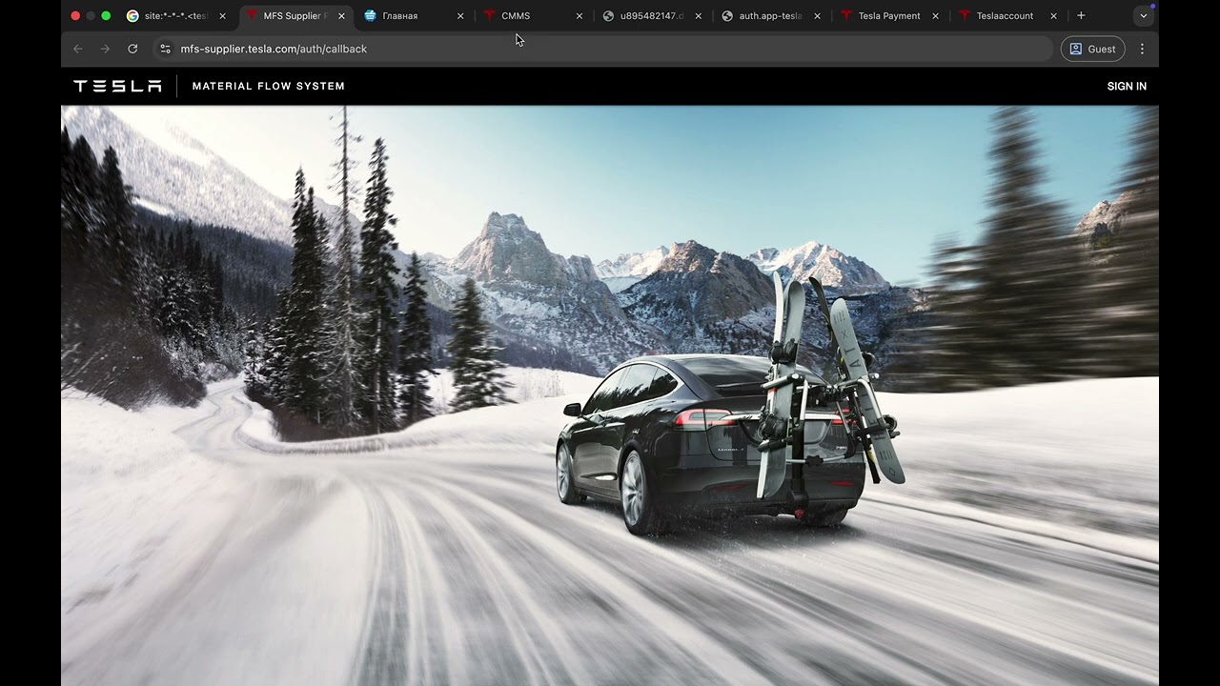The image size is (1220, 686).
Task: Click the Tesla favicon on CMMS tab
Action: (490, 16)
